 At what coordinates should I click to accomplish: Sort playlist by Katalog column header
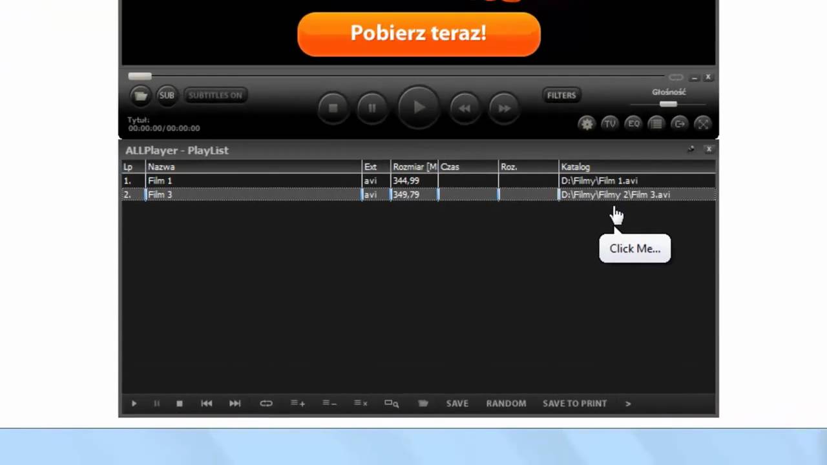[637, 167]
